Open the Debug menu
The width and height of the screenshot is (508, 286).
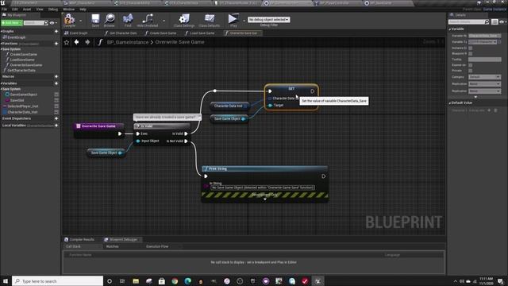coord(53,10)
